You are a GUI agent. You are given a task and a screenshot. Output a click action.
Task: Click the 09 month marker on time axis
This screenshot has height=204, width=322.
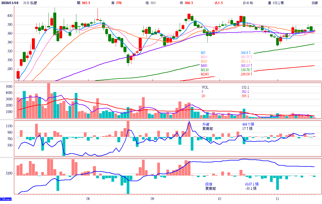tap(152, 199)
